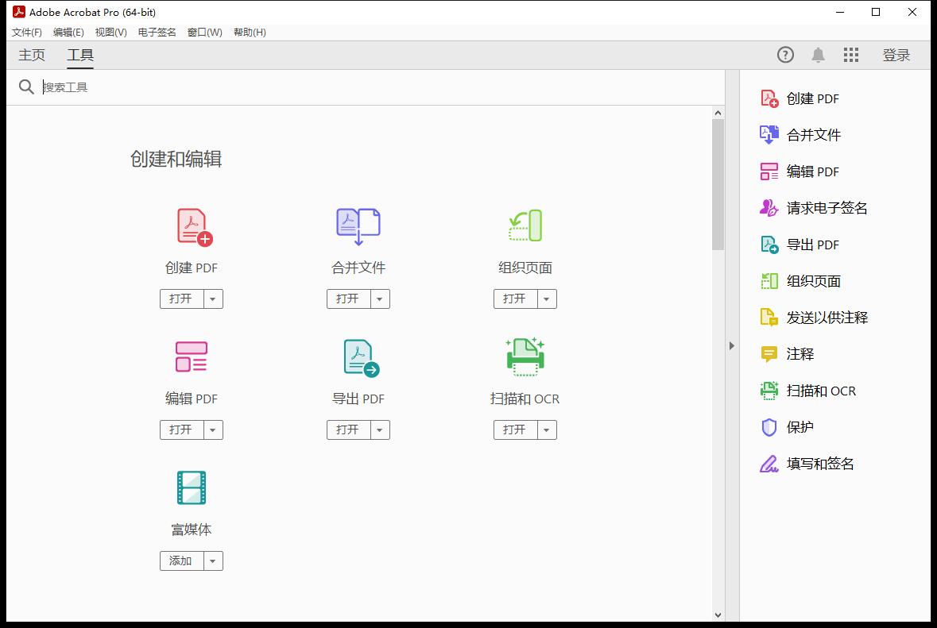Open the help question mark icon
This screenshot has height=628, width=937.
[x=785, y=55]
